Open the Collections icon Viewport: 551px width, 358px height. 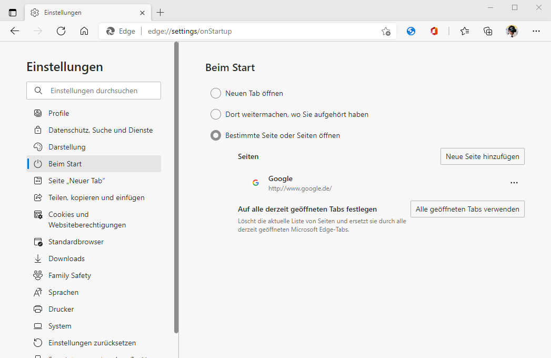click(488, 31)
